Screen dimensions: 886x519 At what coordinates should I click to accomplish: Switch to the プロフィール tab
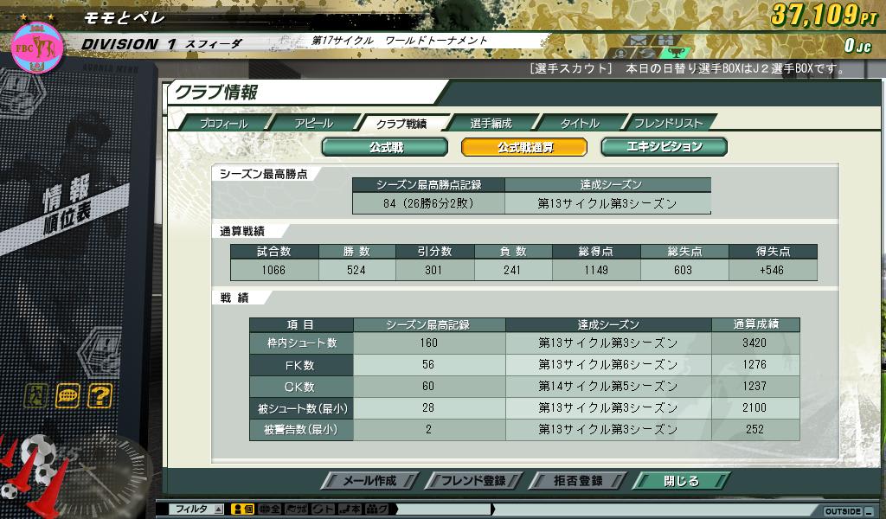point(223,124)
